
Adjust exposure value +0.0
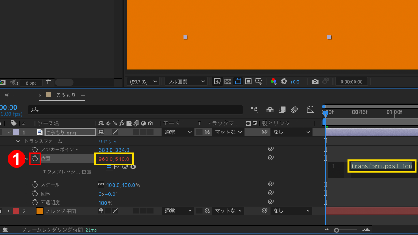point(294,82)
